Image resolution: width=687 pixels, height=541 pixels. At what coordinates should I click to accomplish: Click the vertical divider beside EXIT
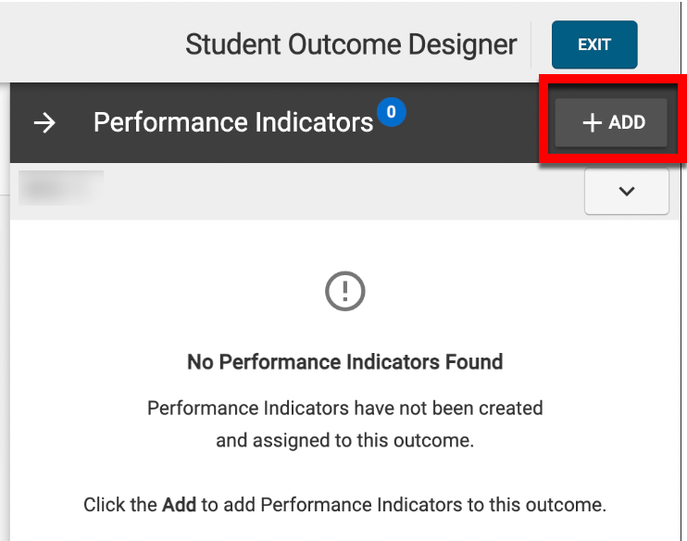pos(531,44)
